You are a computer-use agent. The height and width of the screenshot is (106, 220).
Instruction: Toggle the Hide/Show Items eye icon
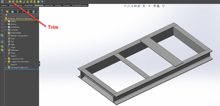(x=149, y=6)
